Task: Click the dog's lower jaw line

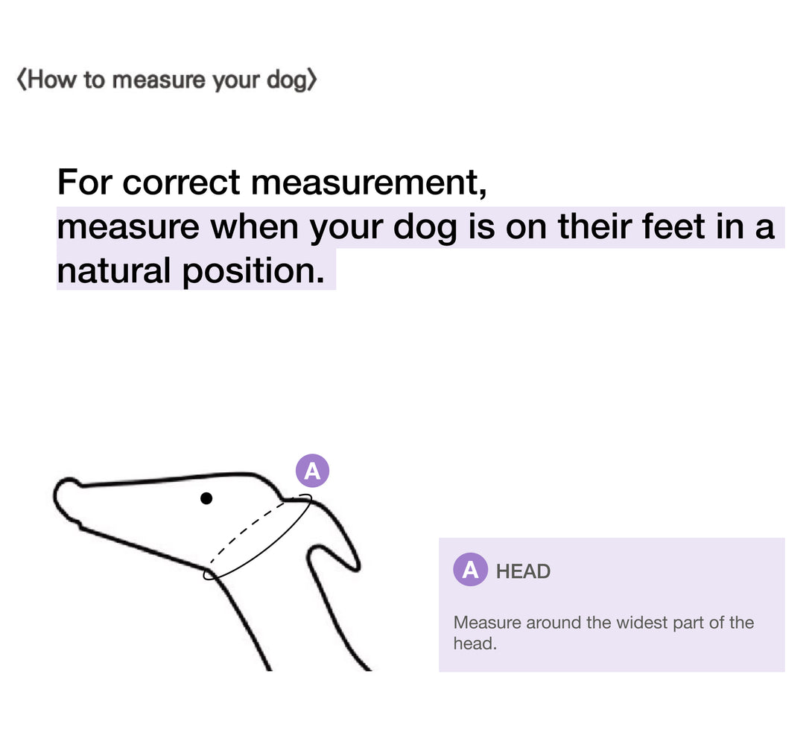Action: tap(142, 547)
